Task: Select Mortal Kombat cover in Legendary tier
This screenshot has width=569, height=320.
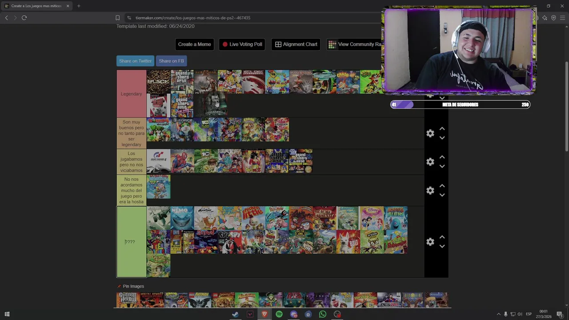Action: pyautogui.click(x=253, y=82)
